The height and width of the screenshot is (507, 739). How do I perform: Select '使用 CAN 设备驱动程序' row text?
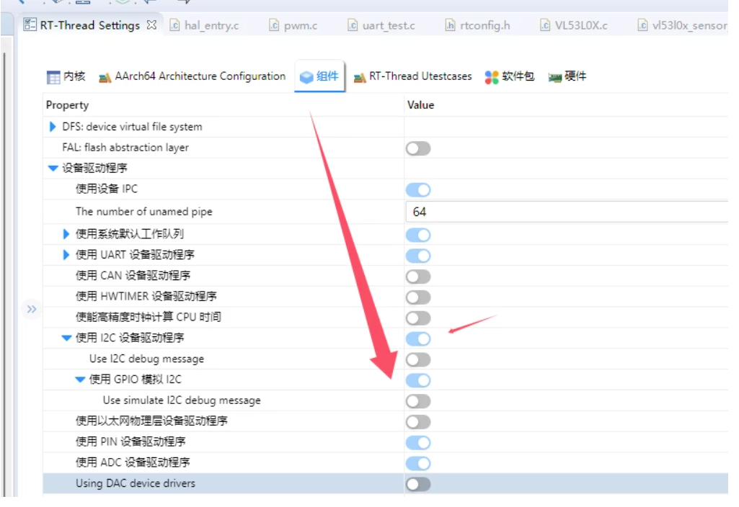point(133,275)
